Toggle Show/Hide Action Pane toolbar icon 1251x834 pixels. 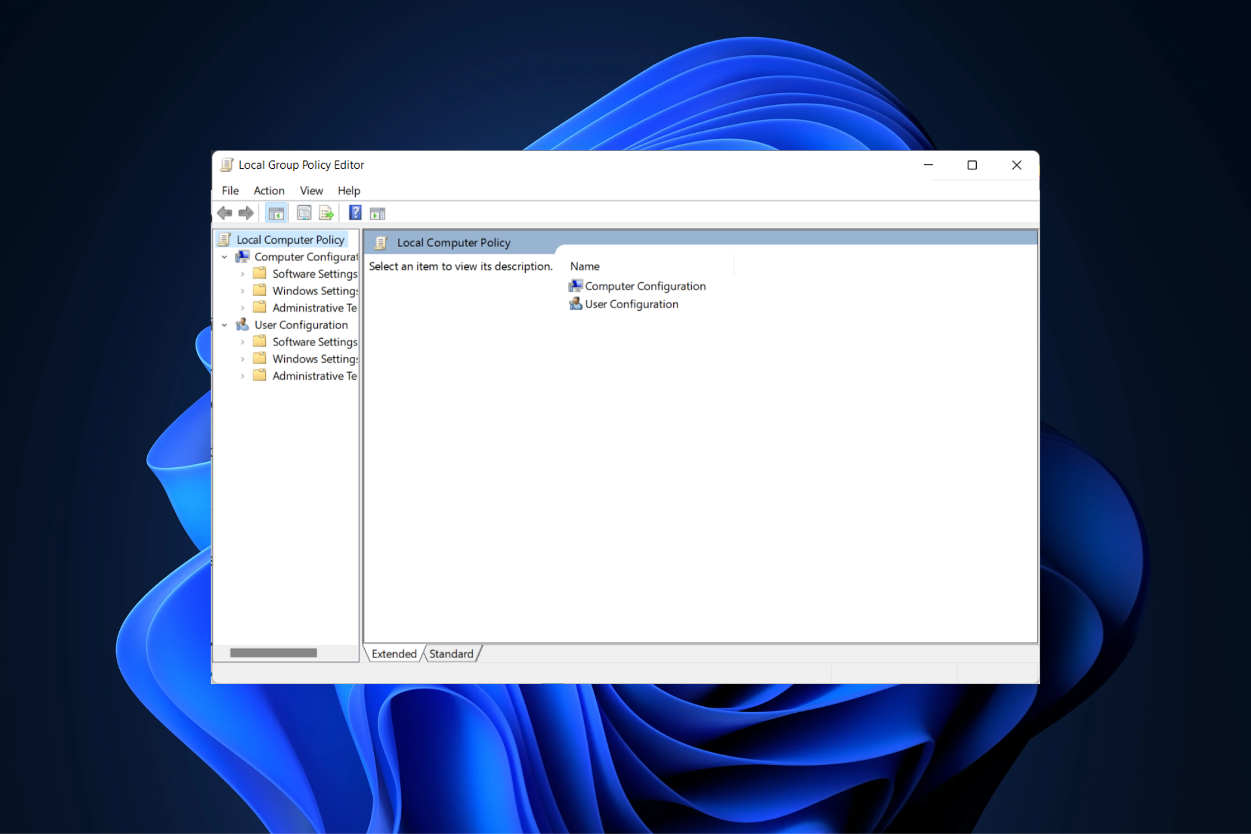click(x=378, y=214)
